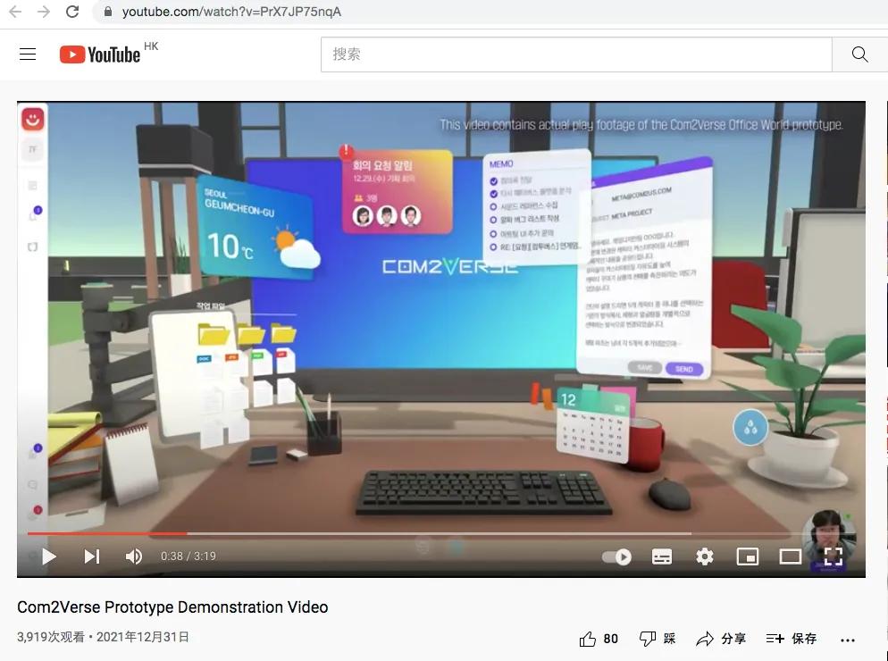Click the first checked MEMO item
This screenshot has width=888, height=661.
click(511, 180)
